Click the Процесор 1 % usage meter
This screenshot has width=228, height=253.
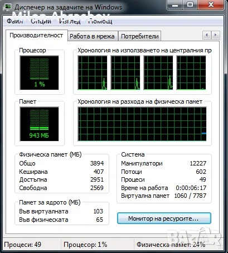[x=39, y=72]
